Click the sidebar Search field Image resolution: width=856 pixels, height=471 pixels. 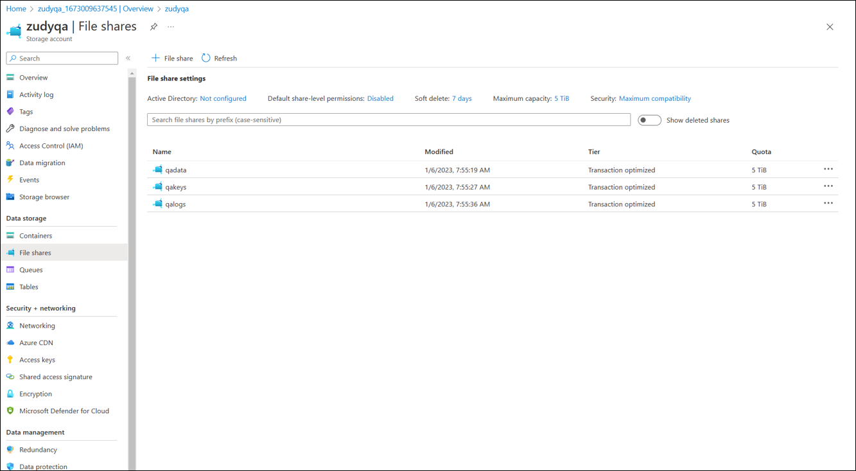point(62,58)
